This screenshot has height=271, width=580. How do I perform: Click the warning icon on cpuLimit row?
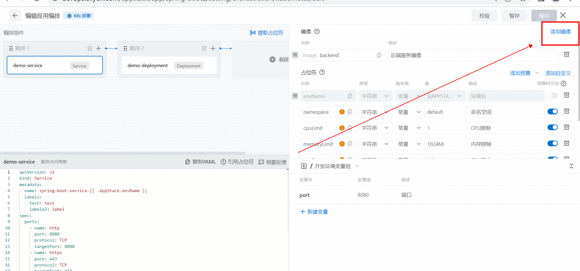tap(342, 128)
